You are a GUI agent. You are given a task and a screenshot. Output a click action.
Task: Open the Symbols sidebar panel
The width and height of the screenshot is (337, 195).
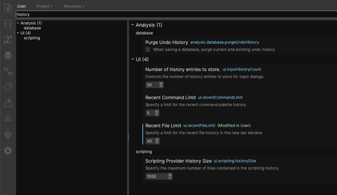tap(8, 8)
